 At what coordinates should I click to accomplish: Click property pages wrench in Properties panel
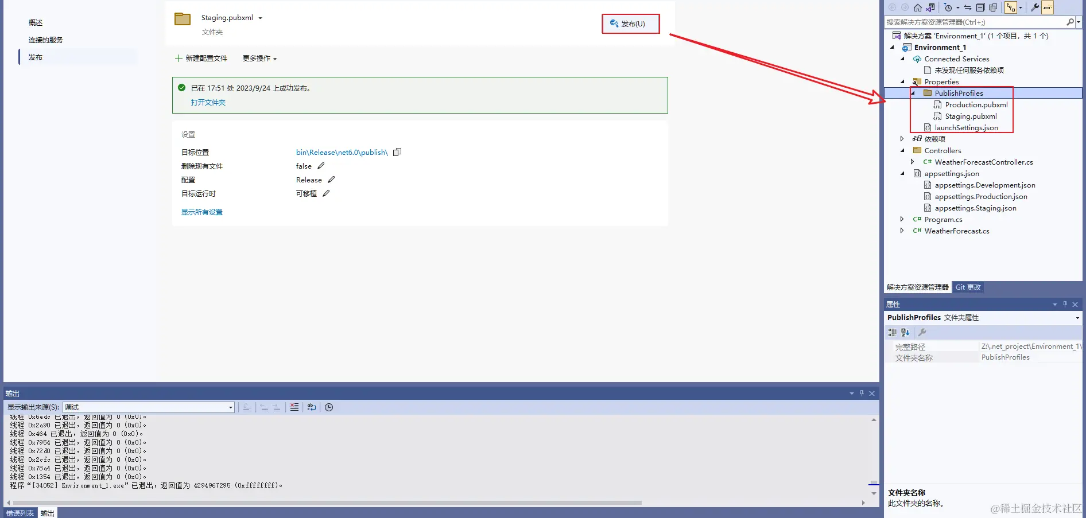[922, 332]
